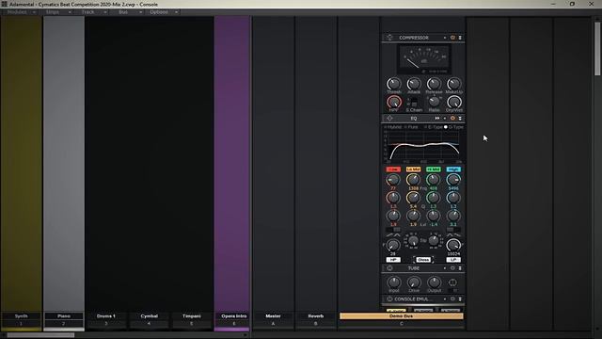Click the compressor MakeUp knob

click(453, 84)
